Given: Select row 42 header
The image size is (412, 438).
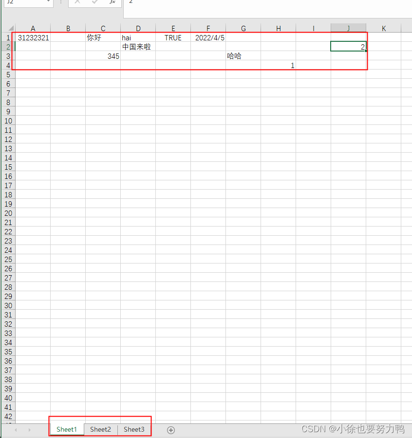Looking at the screenshot, I should (x=8, y=417).
